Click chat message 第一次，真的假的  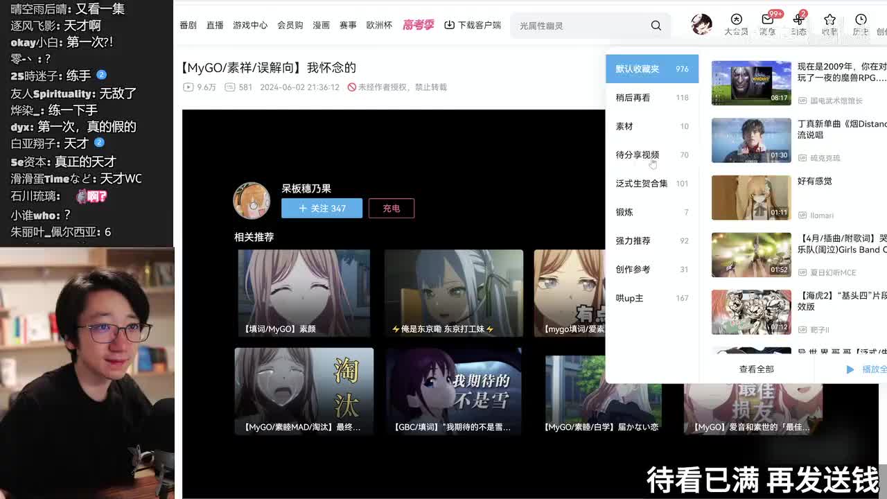tap(87, 127)
